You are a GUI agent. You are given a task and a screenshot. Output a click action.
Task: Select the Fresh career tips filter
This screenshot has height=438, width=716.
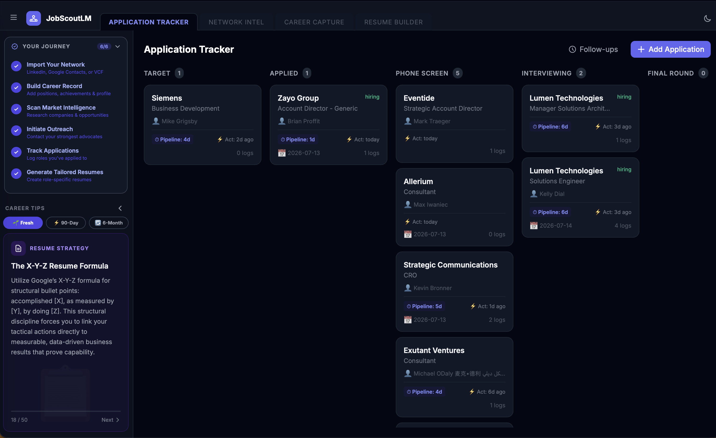(x=23, y=223)
